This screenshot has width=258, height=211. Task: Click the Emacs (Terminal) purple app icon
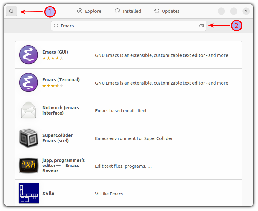[29, 82]
